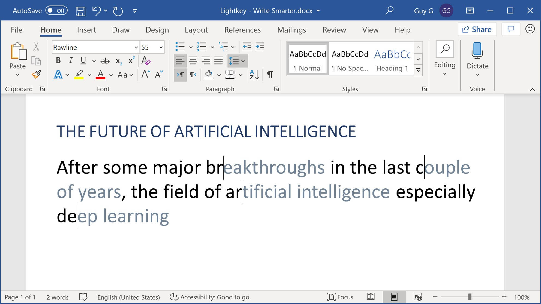Open the Comments speech bubble
Viewport: 541px width, 304px height.
tap(511, 29)
